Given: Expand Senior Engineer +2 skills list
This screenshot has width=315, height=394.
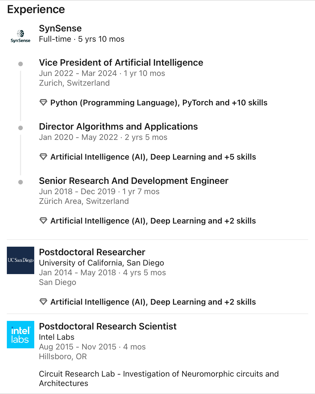Looking at the screenshot, I should click(x=153, y=221).
